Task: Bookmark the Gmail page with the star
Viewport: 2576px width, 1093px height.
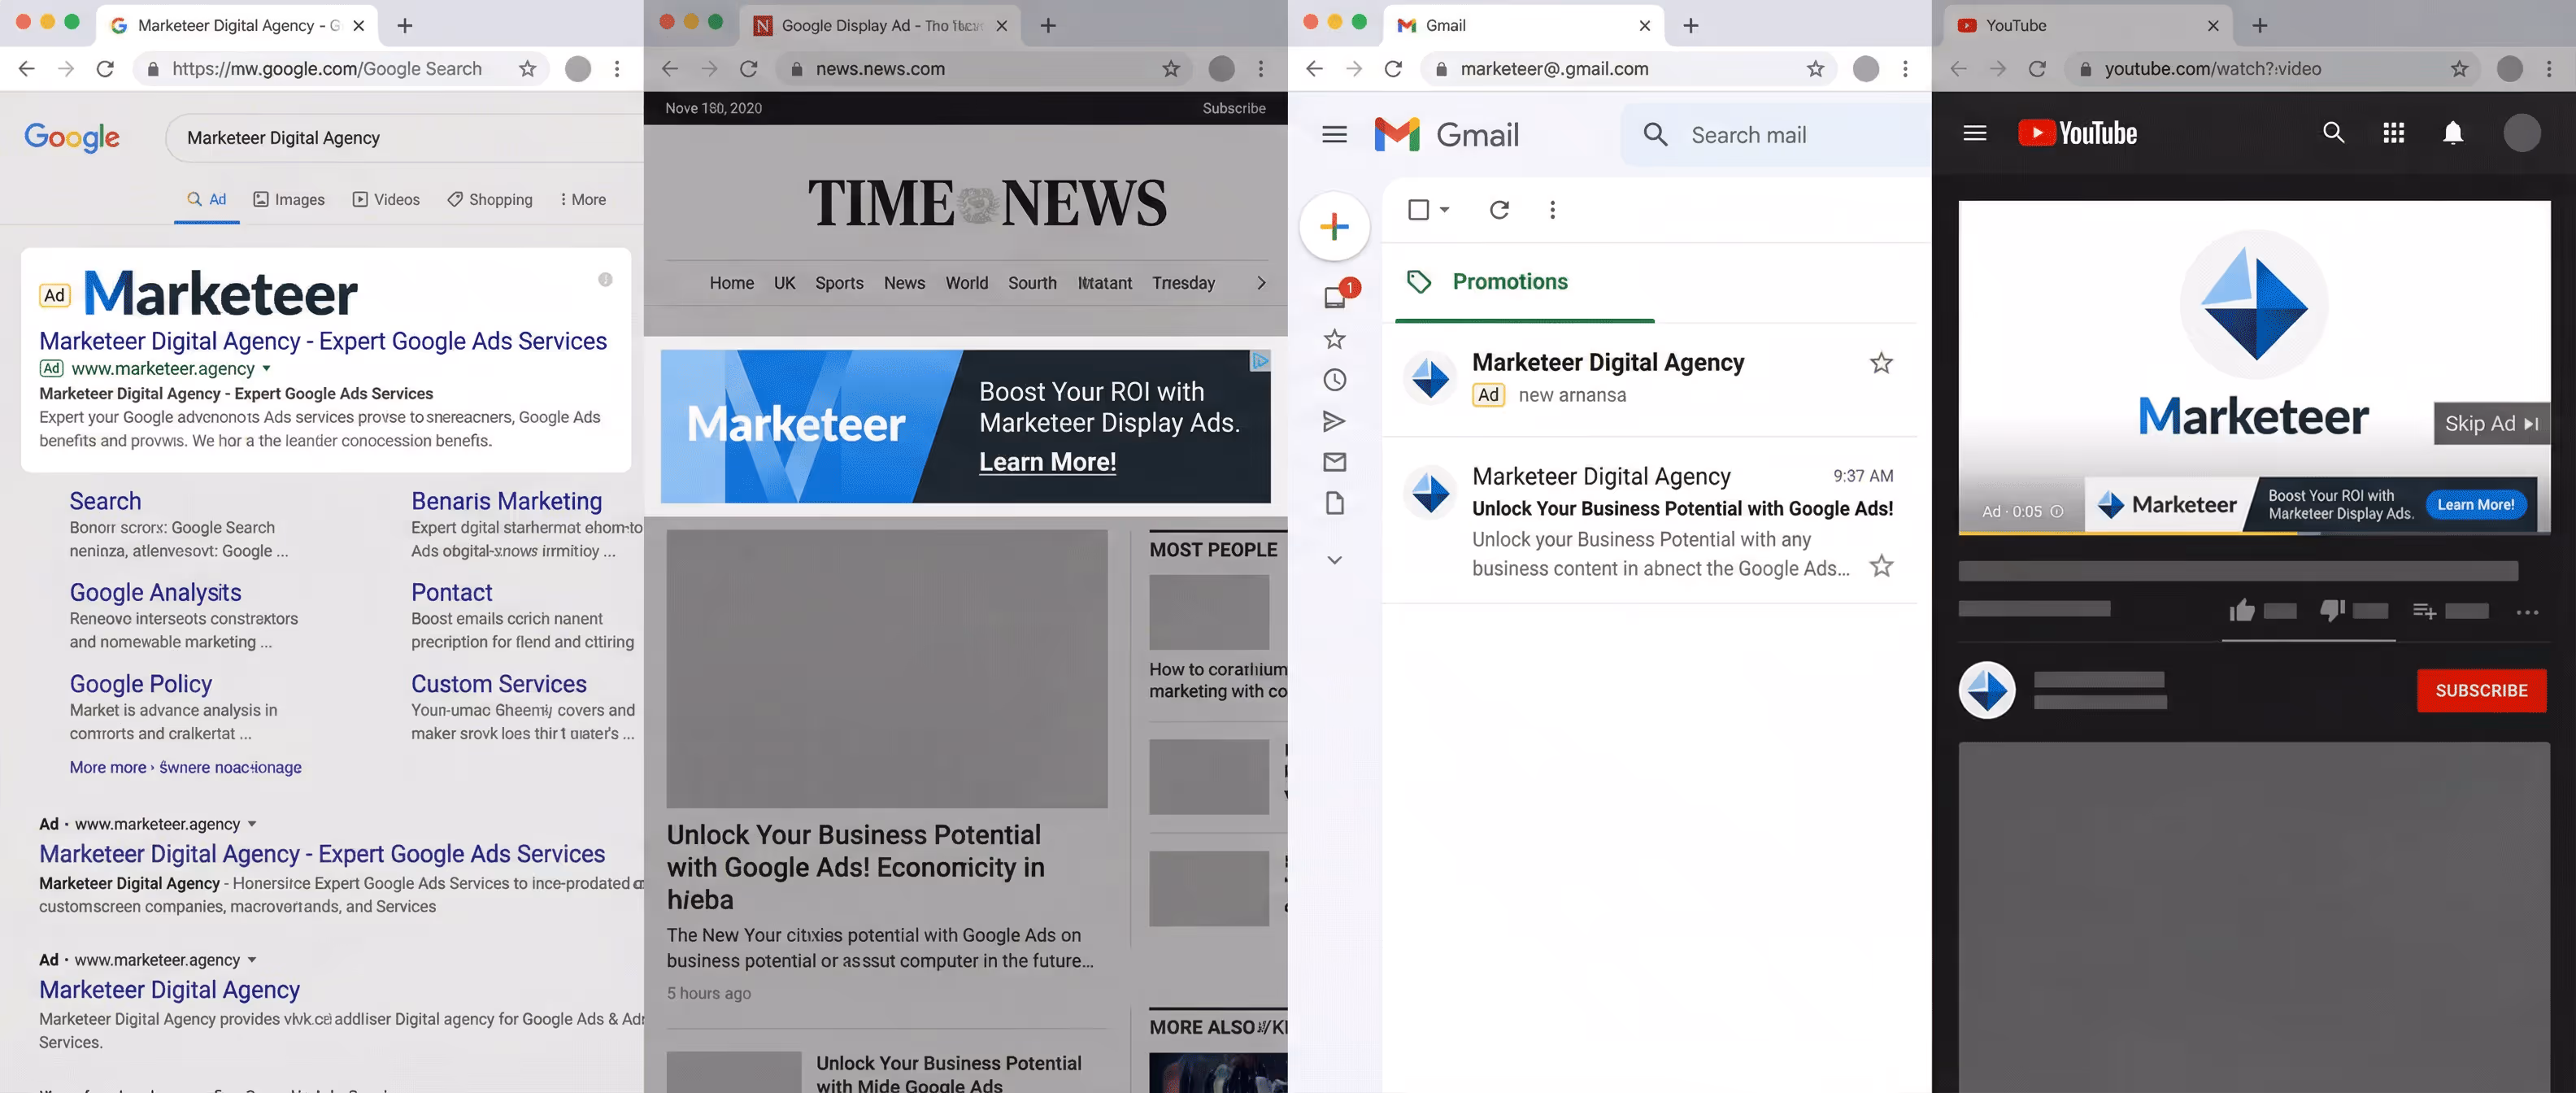Action: pyautogui.click(x=1814, y=68)
